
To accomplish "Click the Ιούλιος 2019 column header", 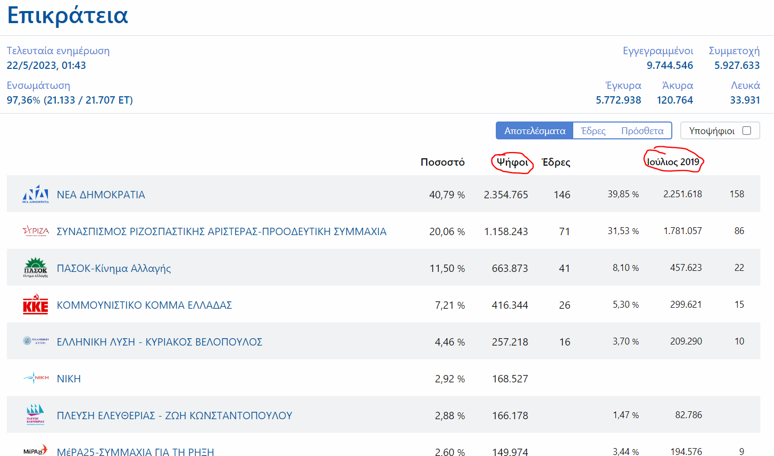I will click(x=673, y=161).
